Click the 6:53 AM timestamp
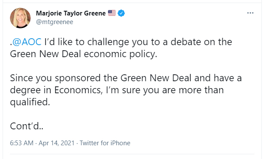This screenshot has width=267, height=159. [x=22, y=143]
